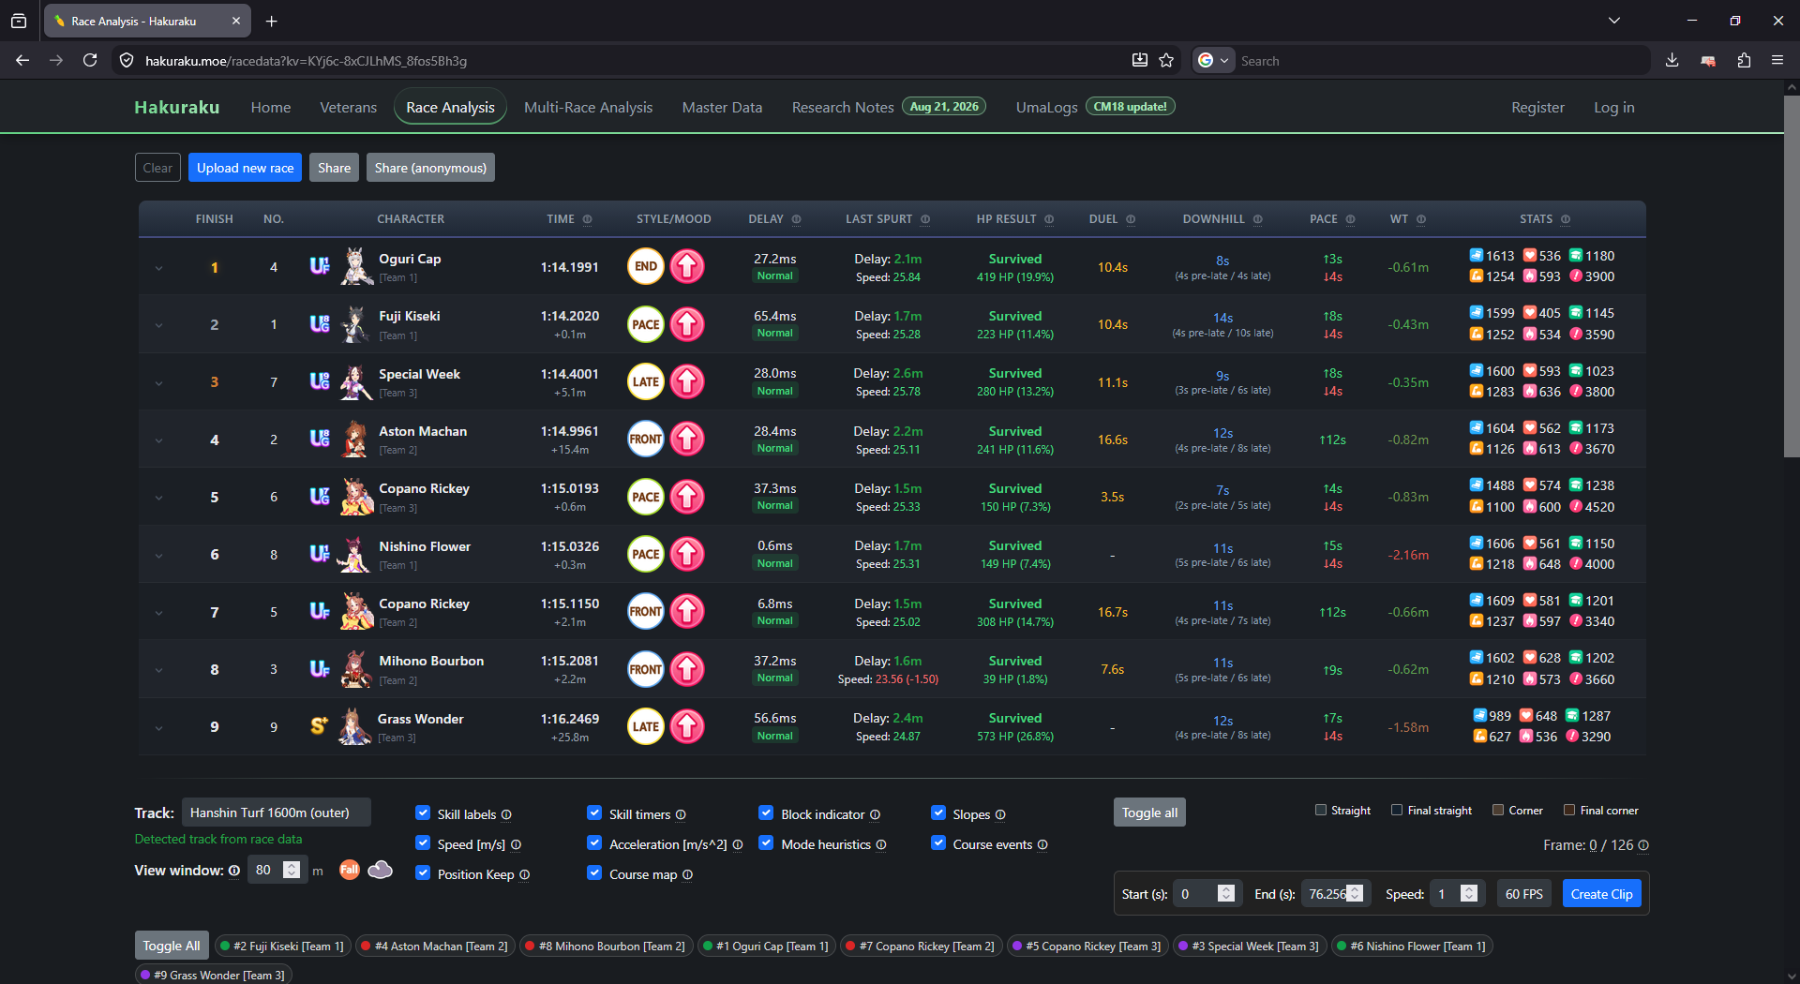The image size is (1800, 984).
Task: Open the Veterans page
Action: [x=349, y=108]
